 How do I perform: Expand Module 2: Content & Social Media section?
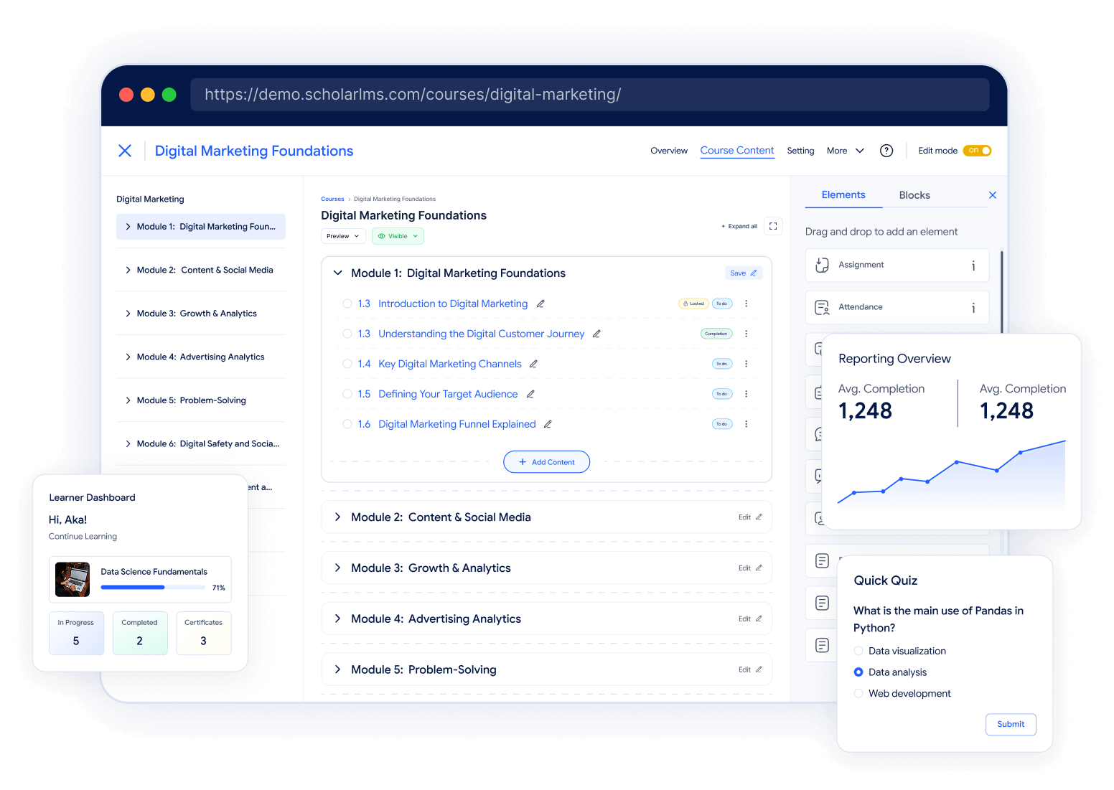tap(338, 517)
